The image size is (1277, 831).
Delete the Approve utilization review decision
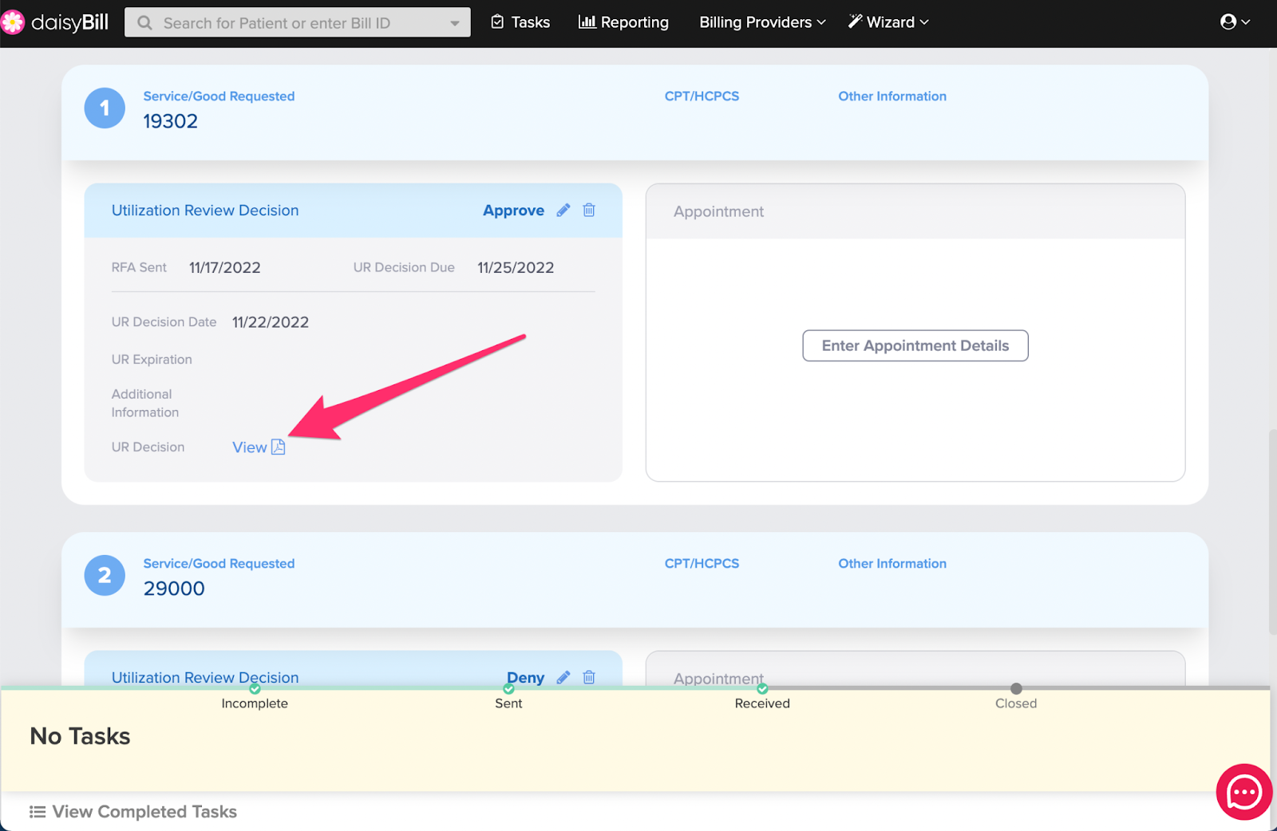589,211
